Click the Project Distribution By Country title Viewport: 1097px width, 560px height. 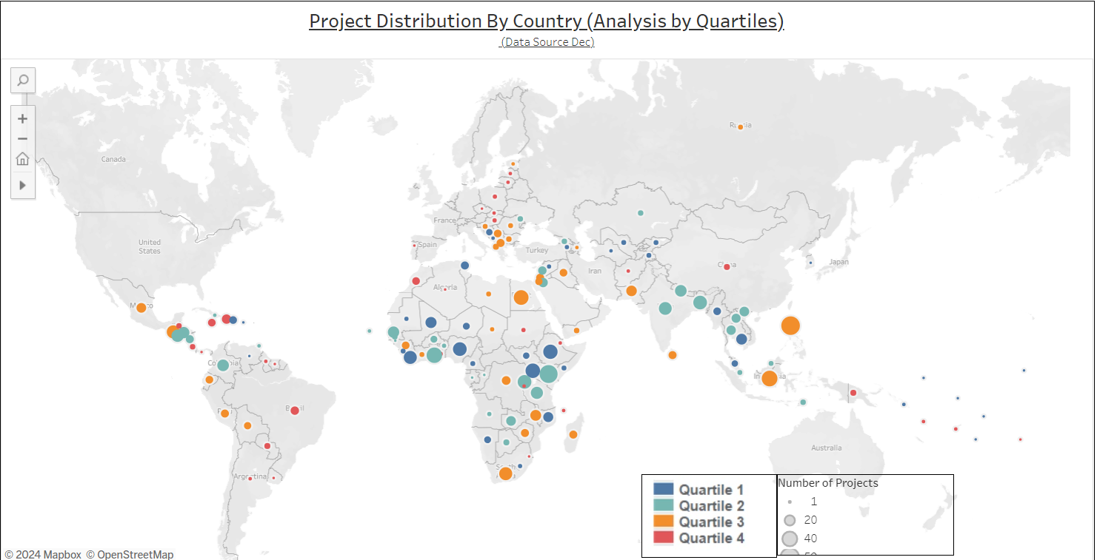pos(547,21)
